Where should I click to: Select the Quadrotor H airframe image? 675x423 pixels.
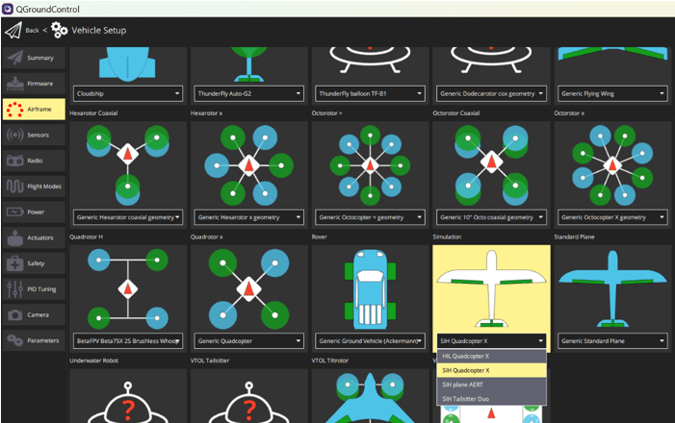[x=128, y=288]
